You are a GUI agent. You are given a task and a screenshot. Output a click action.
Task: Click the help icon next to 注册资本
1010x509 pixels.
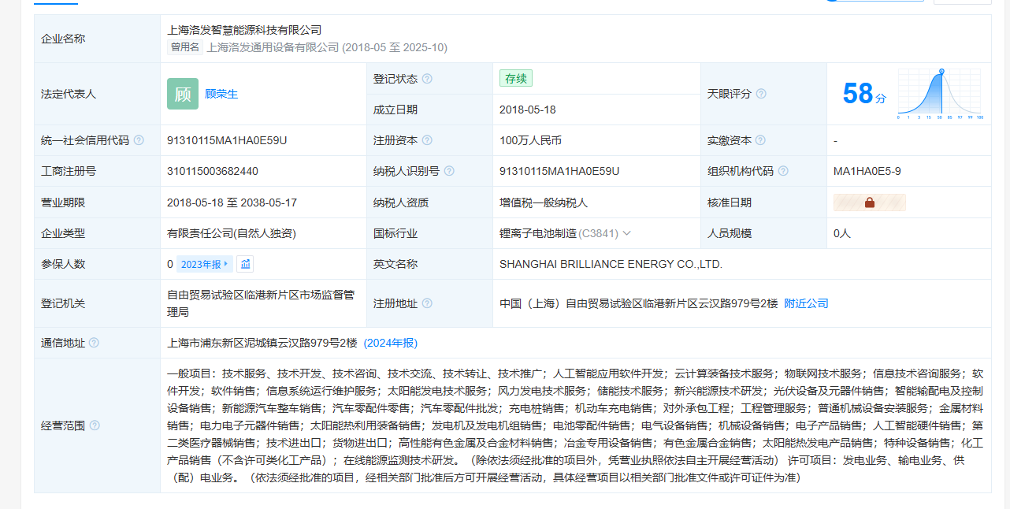point(427,140)
